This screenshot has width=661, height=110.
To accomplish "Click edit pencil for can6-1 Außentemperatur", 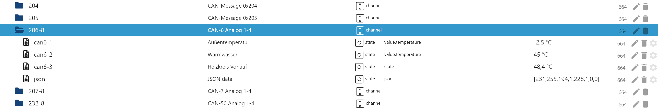I will click(x=634, y=43).
